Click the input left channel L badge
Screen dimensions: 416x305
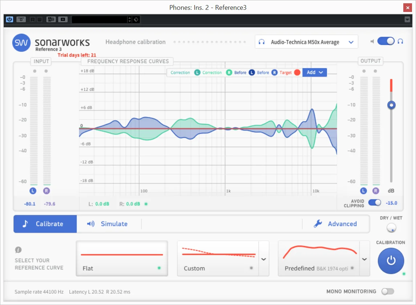point(33,191)
